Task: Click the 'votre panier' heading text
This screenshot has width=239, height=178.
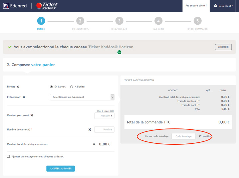Action: point(43,65)
